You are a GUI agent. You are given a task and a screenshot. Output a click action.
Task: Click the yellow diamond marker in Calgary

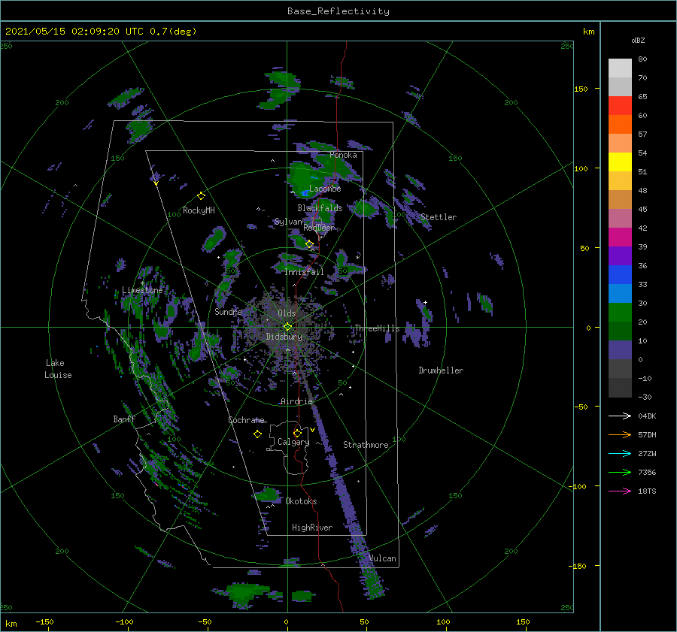(297, 433)
